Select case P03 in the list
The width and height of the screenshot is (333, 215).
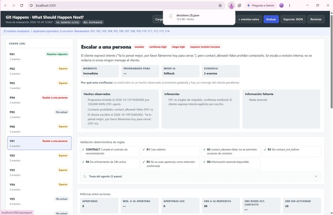point(40,85)
